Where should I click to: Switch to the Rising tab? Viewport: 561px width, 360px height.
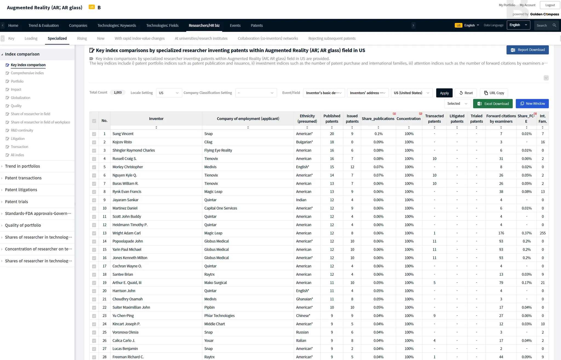(x=82, y=38)
